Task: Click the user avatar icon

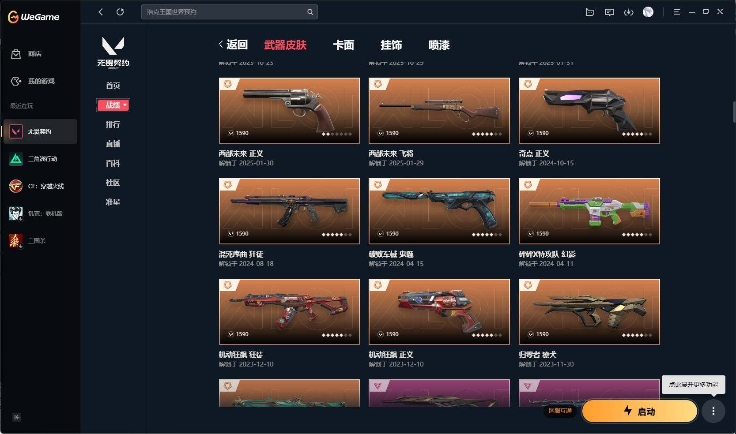Action: tap(648, 12)
